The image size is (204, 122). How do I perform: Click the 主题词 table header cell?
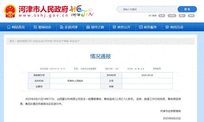tap(39, 87)
